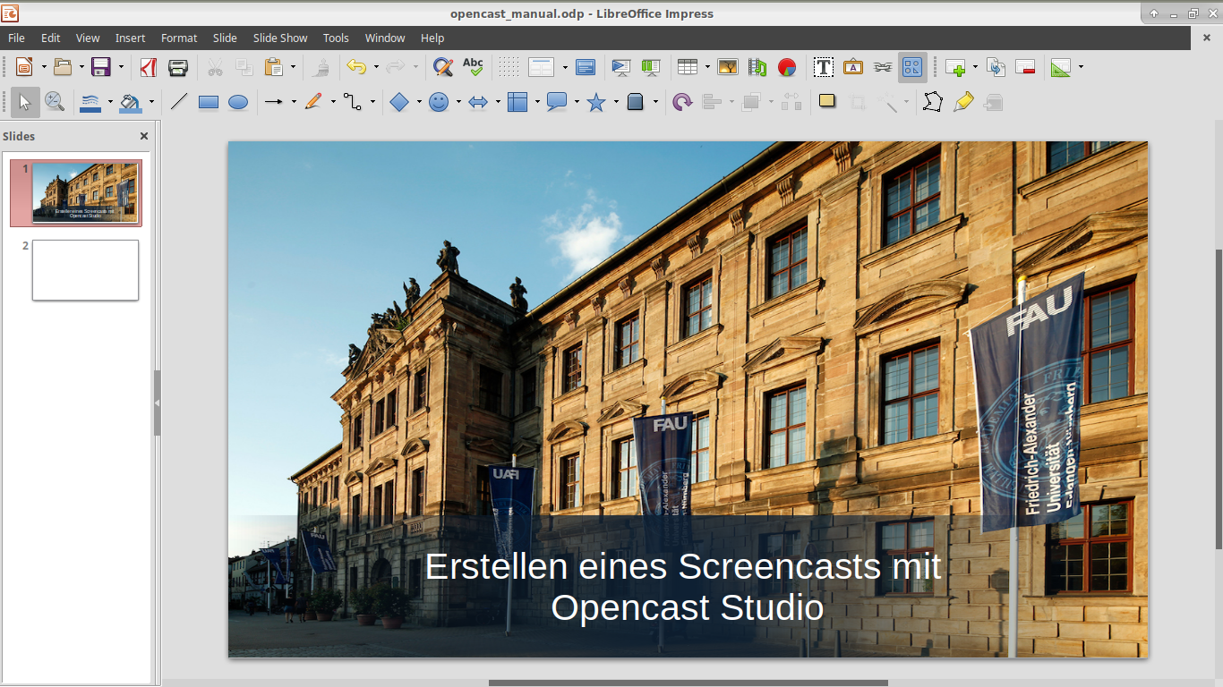
Task: Close the Slides panel
Action: [144, 136]
